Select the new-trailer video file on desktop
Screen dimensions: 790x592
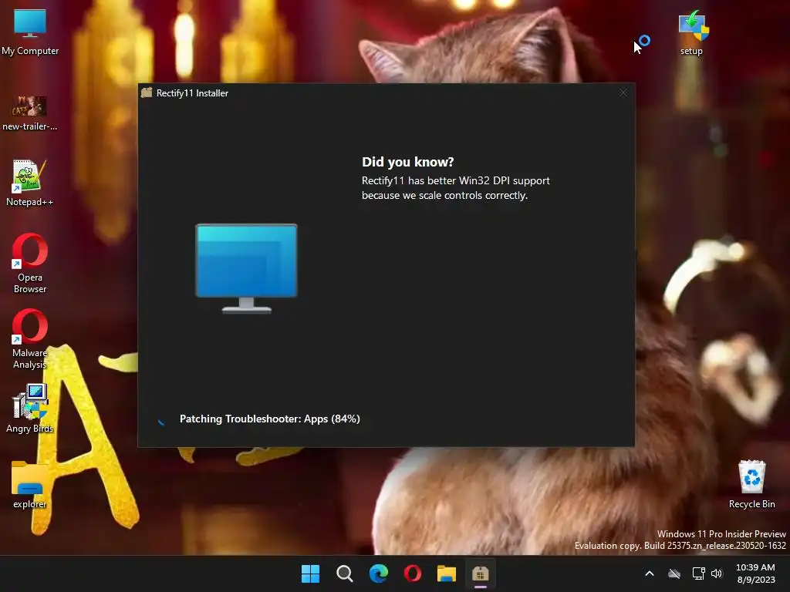(30, 113)
